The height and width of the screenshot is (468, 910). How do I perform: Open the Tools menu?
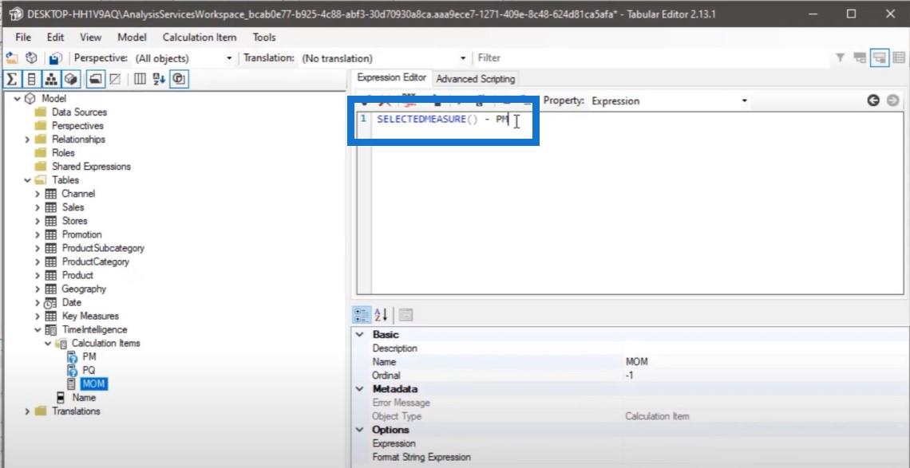264,37
